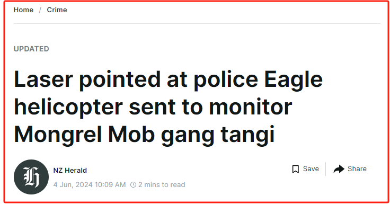Click headline line 'Mongrel Mob gang tangi'
The image size is (390, 204).
pos(144,135)
